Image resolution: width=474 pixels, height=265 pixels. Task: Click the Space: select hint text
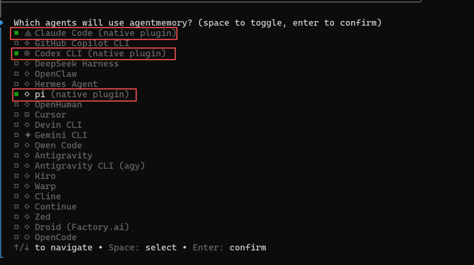[x=142, y=247]
